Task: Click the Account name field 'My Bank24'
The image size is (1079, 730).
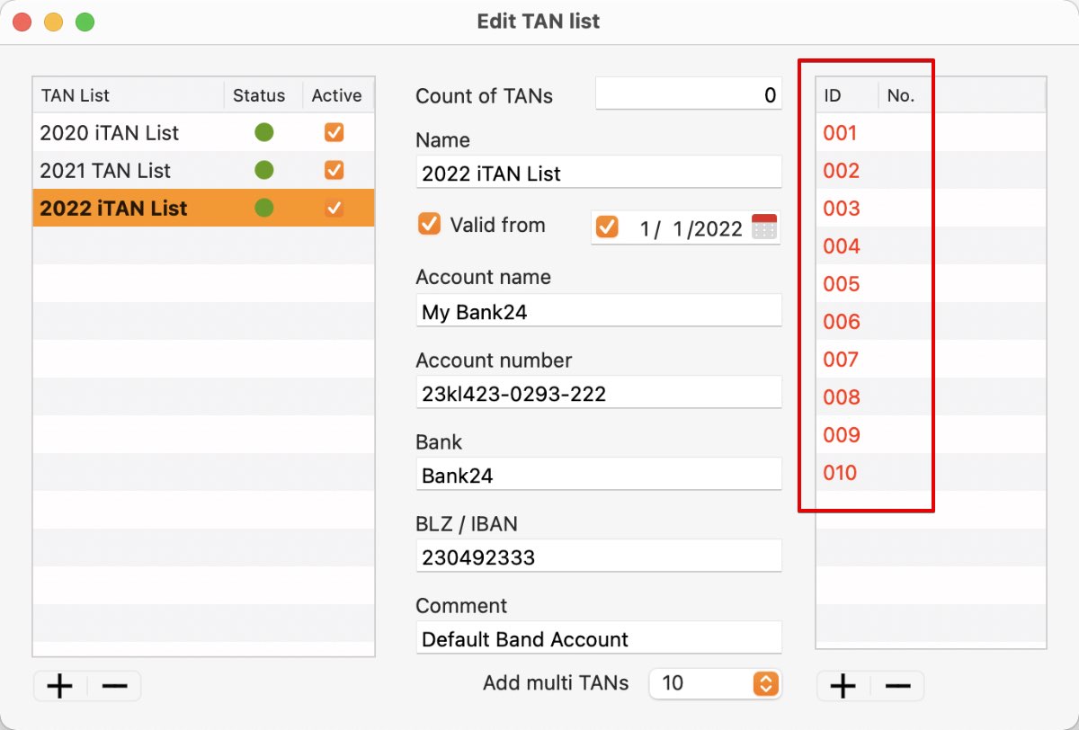Action: (x=599, y=311)
